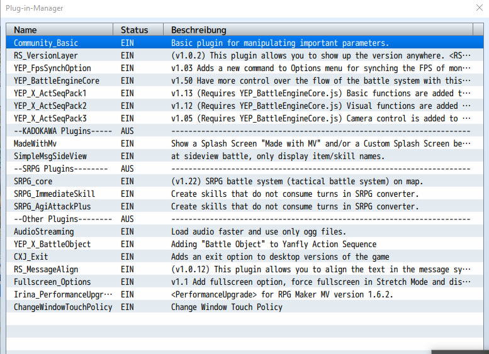The height and width of the screenshot is (354, 489).
Task: Click description 'Adding "Battle Object" to Yanfly Action Sequence'
Action: (274, 244)
